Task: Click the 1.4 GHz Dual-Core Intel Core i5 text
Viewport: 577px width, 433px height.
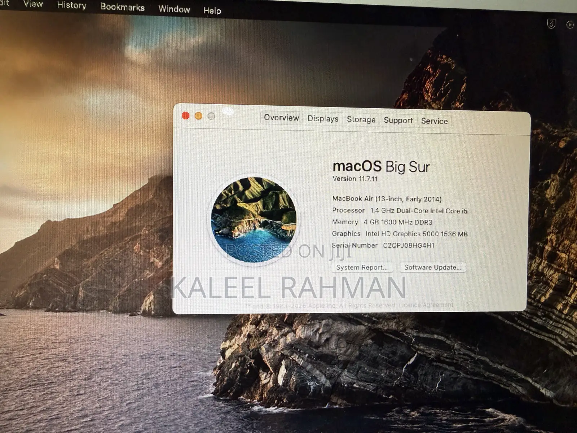Action: coord(419,211)
